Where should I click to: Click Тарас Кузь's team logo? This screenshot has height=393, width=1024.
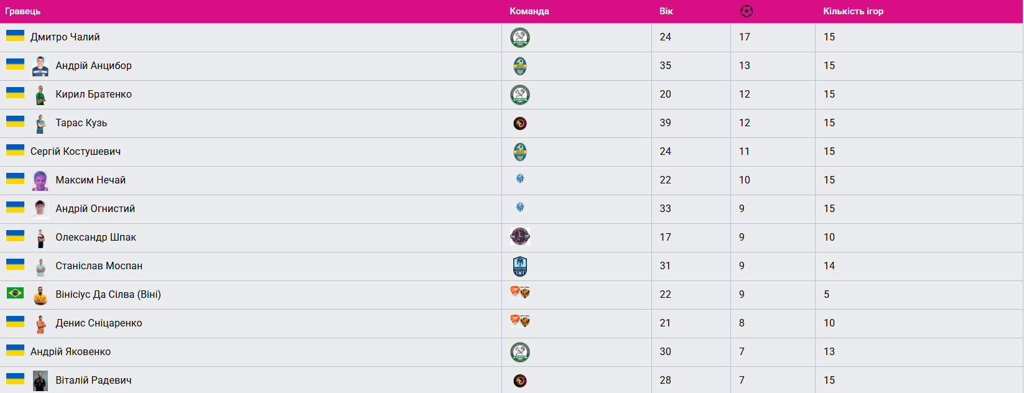(x=520, y=123)
